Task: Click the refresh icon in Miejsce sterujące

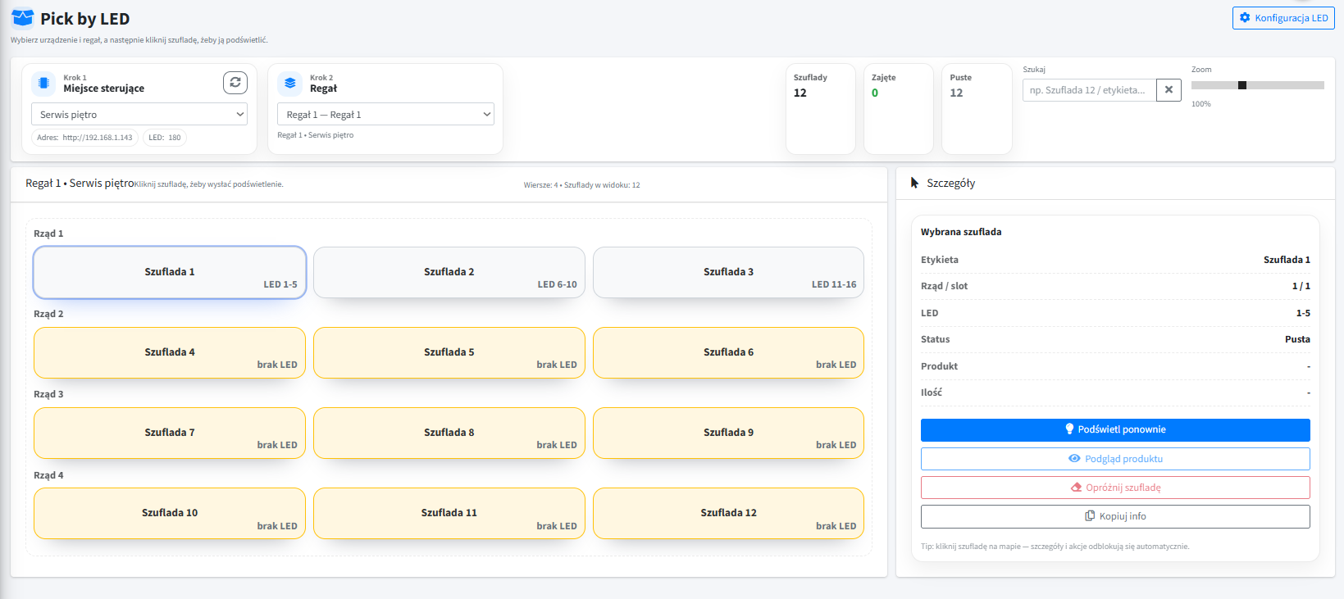Action: tap(235, 82)
